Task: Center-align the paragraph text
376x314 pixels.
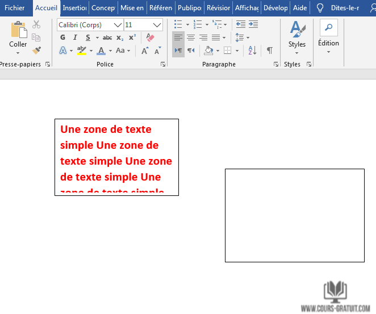Action: [x=191, y=37]
